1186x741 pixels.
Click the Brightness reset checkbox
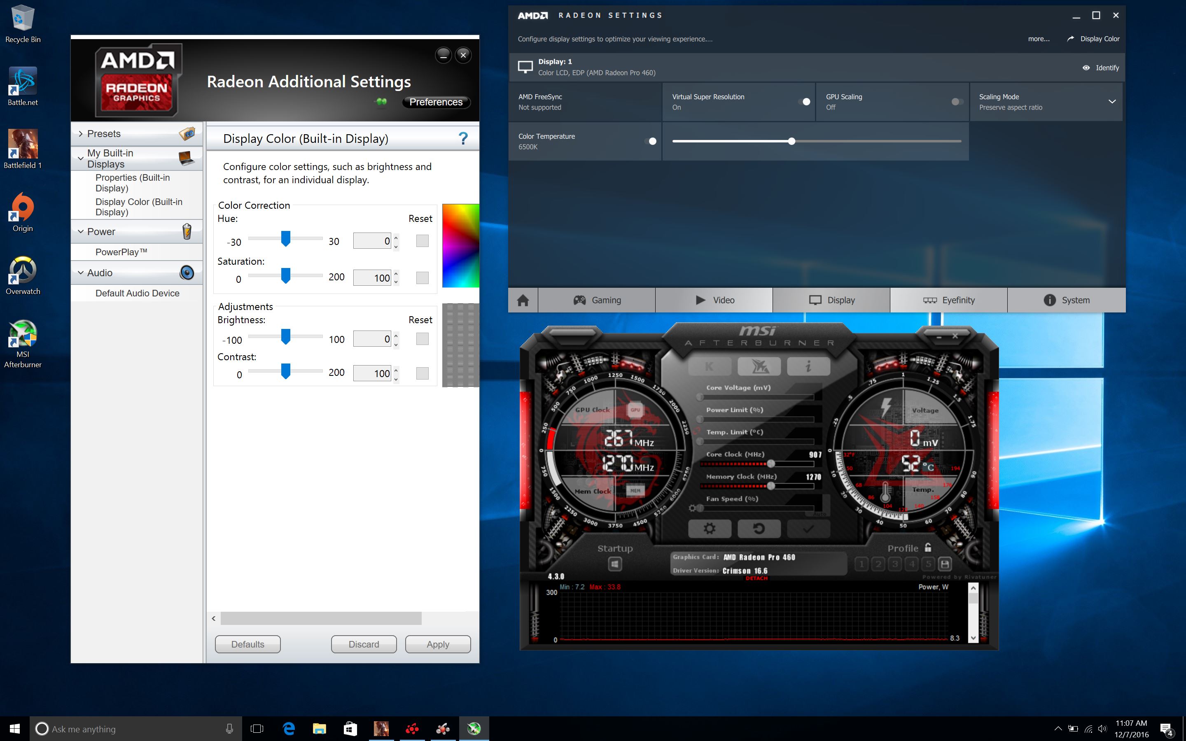[422, 339]
